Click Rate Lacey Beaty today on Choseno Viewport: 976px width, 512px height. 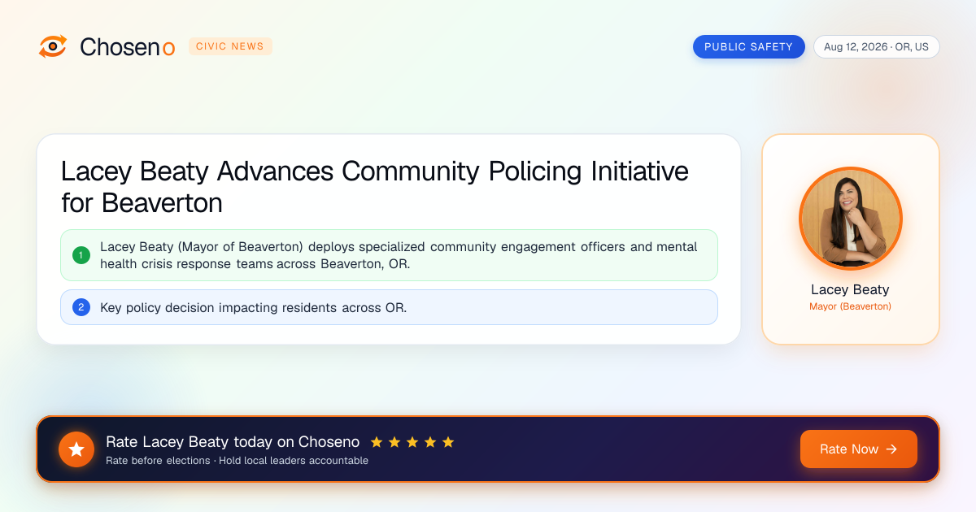[x=233, y=442]
